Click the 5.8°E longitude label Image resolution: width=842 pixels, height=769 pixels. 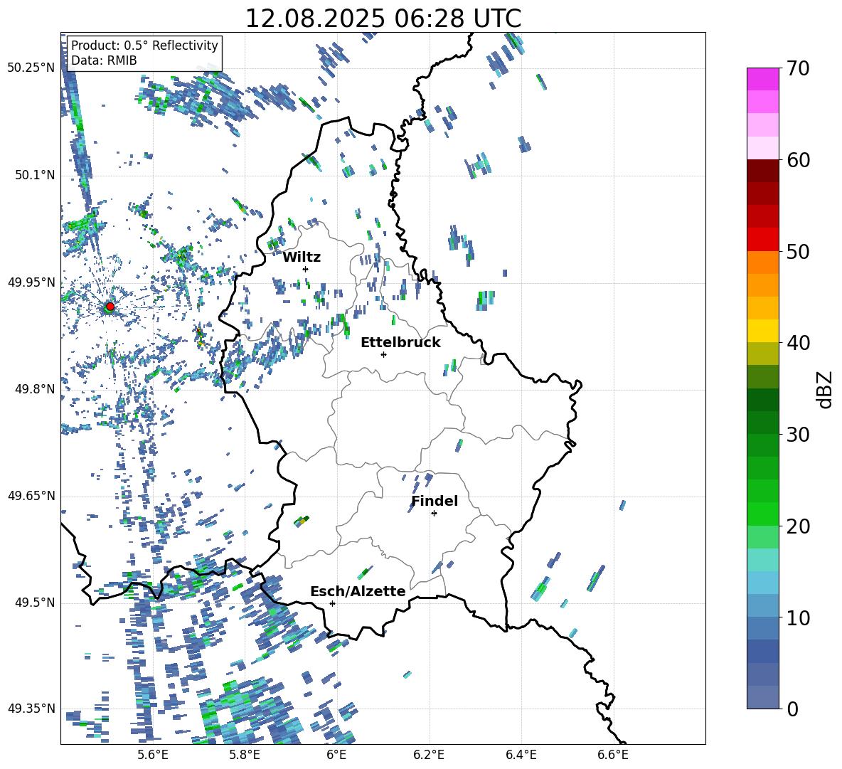[245, 755]
